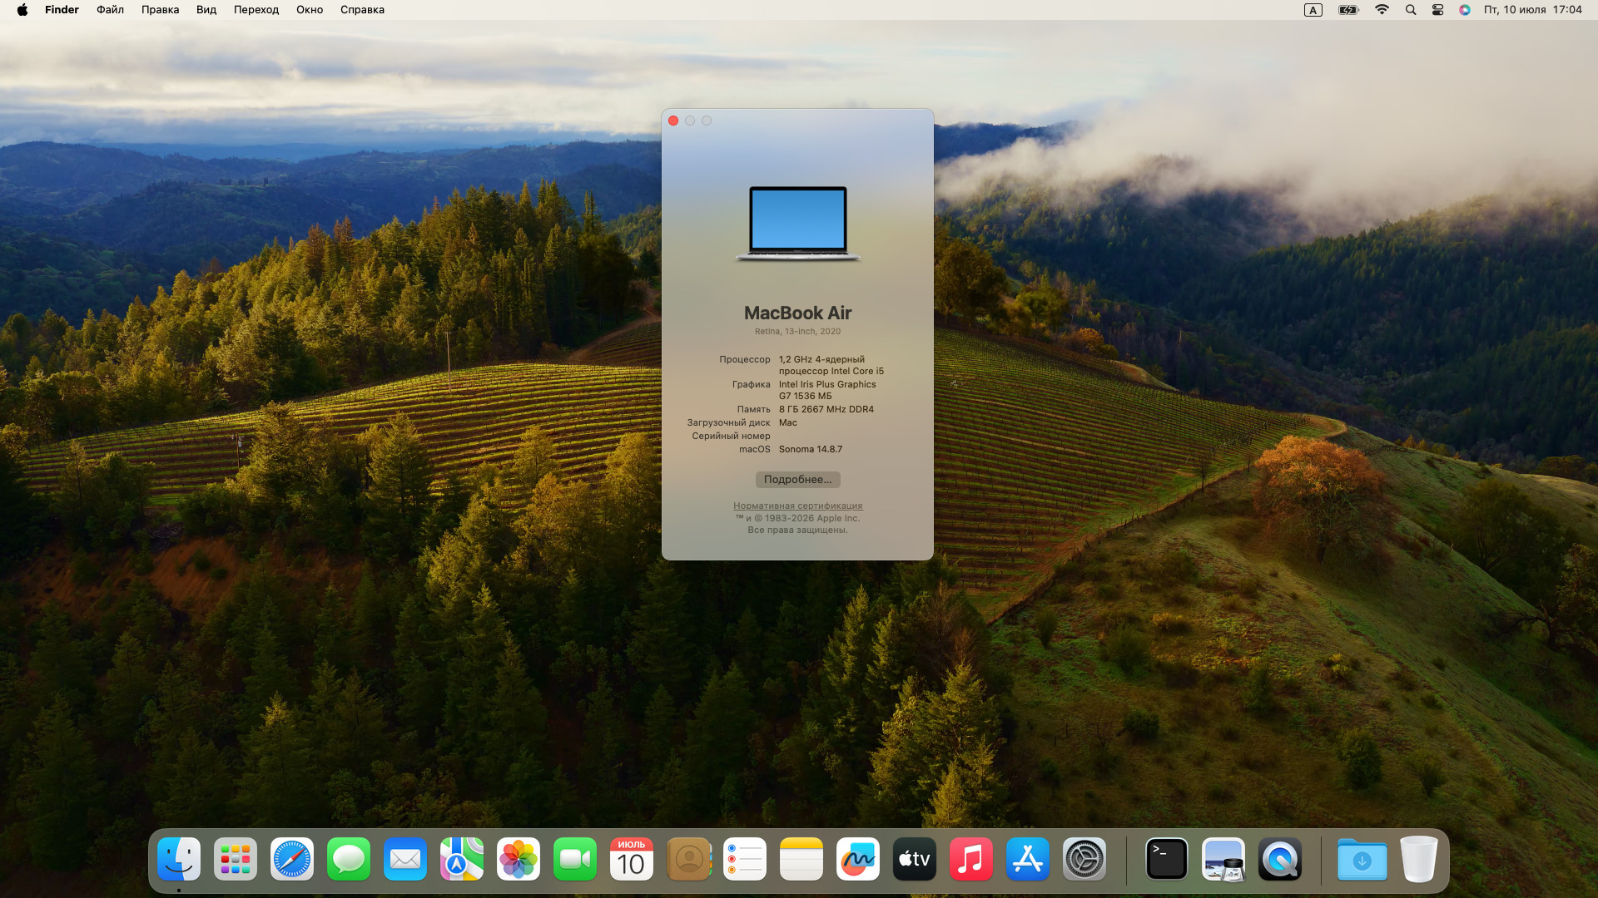Viewport: 1598px width, 898px height.
Task: Open the Downloads folder in Dock
Action: [x=1362, y=859]
